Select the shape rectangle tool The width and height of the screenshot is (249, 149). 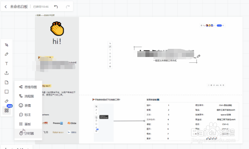click(6, 92)
